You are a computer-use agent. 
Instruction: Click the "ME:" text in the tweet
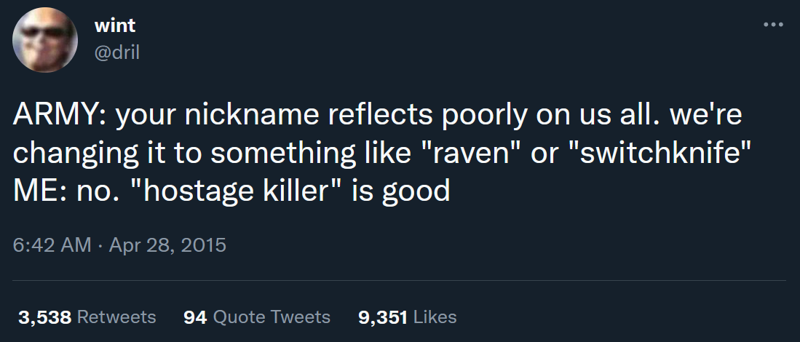41,191
